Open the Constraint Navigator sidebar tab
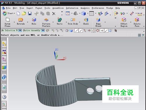Screen dimensions: 146x110 pos(4,52)
